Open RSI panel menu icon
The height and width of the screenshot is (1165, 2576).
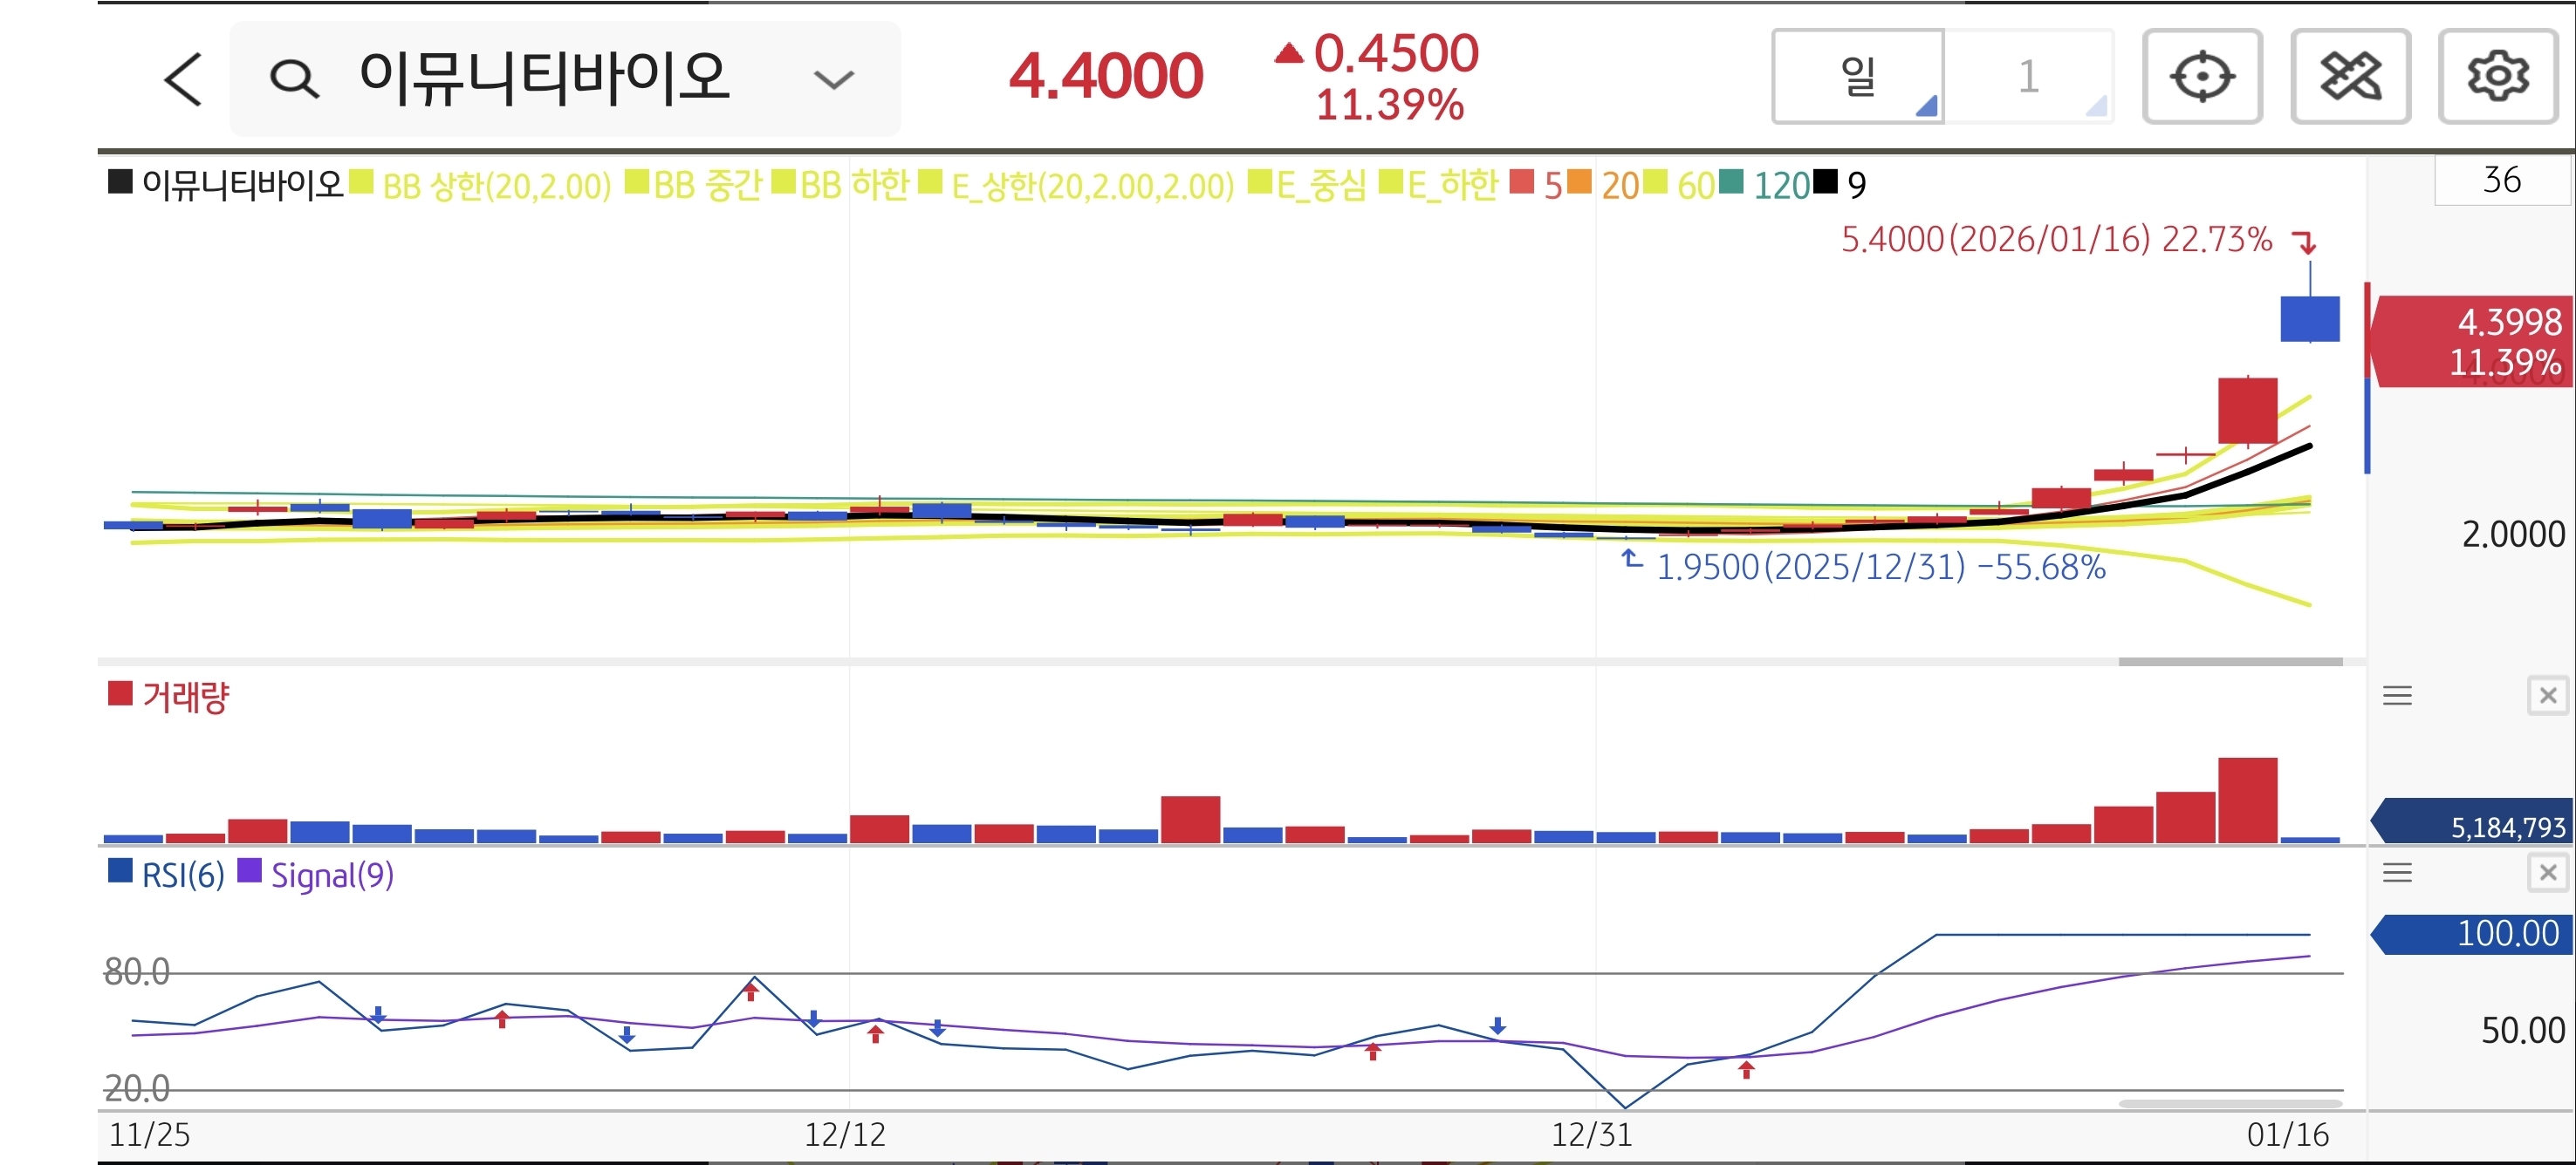2397,873
